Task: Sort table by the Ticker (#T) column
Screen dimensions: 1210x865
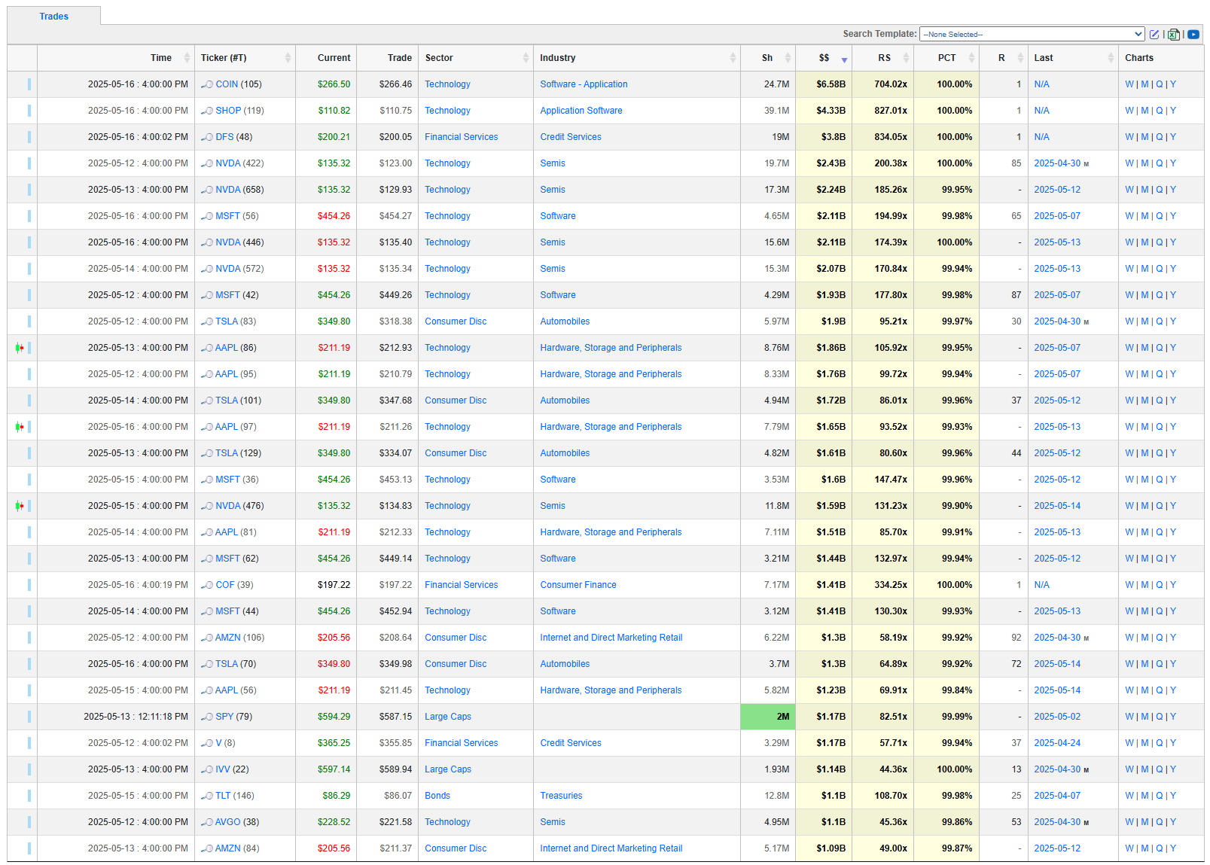Action: (245, 58)
